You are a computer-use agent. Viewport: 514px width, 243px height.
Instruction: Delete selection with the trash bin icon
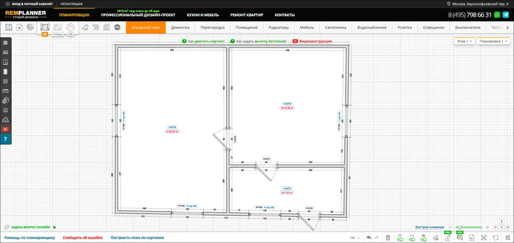pyautogui.click(x=388, y=238)
